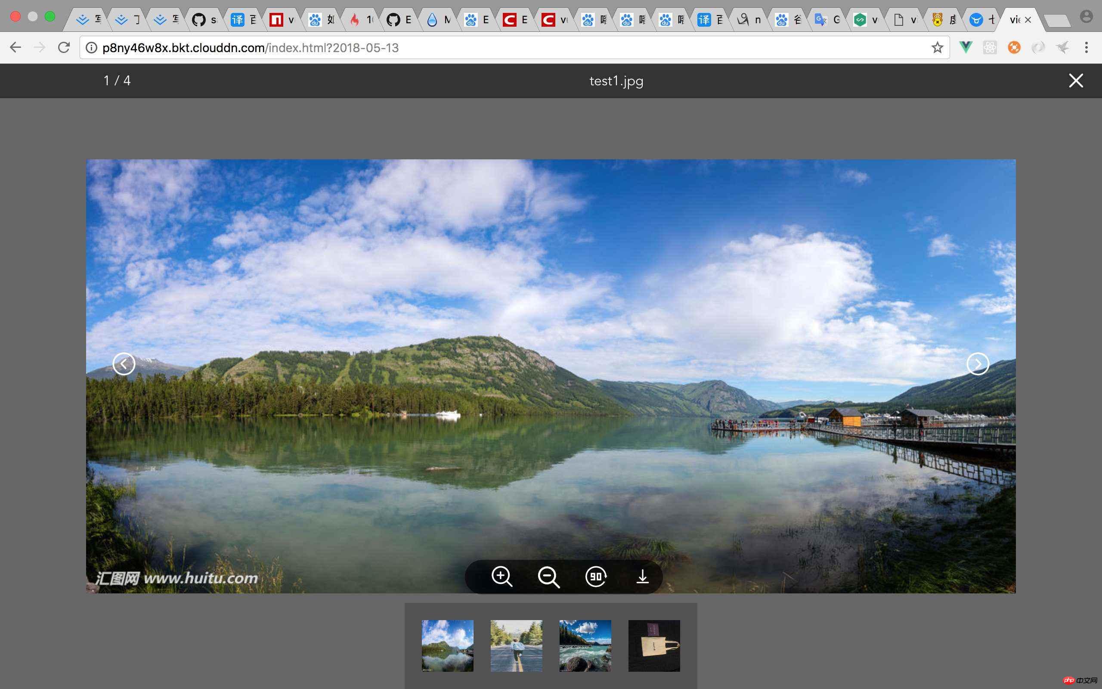Select the first lake thumbnail

point(447,645)
